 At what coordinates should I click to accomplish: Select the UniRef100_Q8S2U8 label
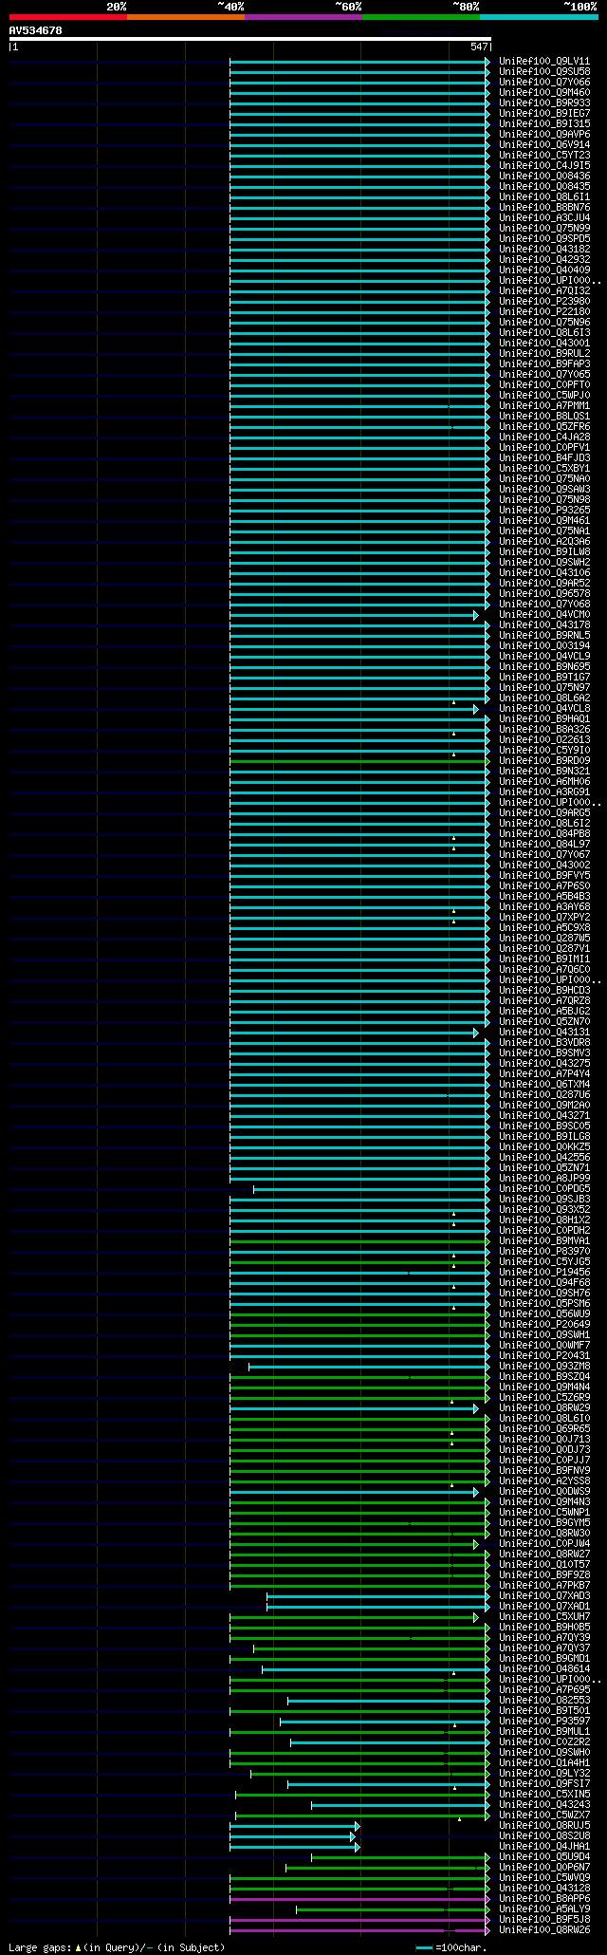click(x=544, y=1835)
